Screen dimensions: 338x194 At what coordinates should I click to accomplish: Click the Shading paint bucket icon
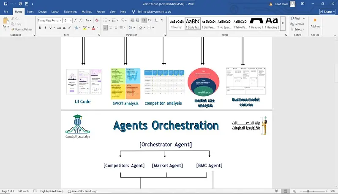[141, 28]
